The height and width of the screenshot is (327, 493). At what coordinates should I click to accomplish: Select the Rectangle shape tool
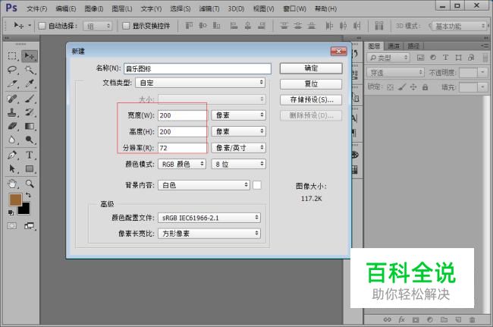[30, 169]
